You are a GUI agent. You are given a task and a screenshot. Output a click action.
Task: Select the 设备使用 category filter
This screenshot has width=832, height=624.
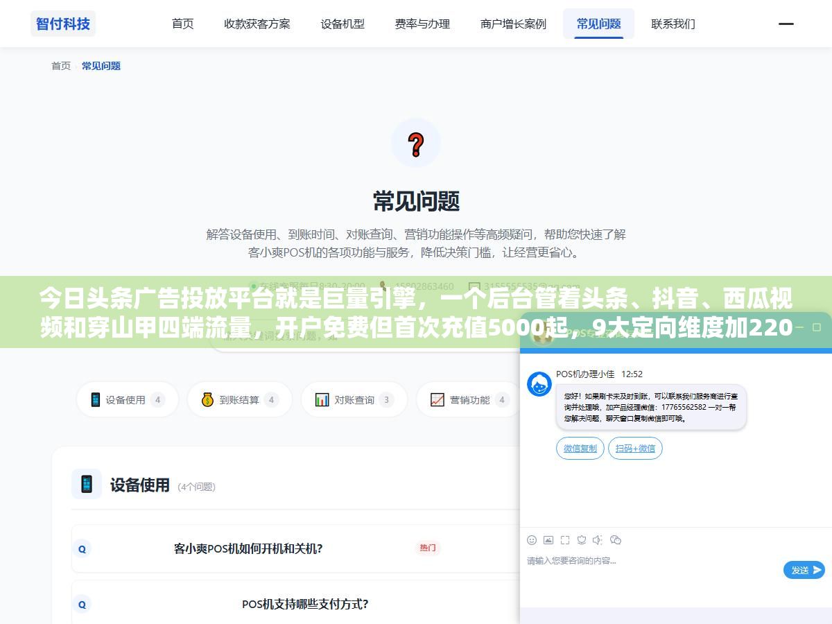point(128,399)
